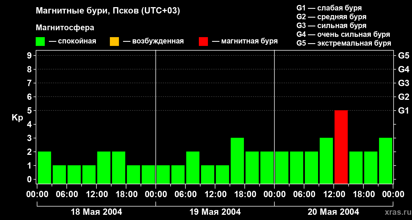Click the green 'спокойная' legend swatch
Viewport: 412px width, 220px height.
pos(40,42)
